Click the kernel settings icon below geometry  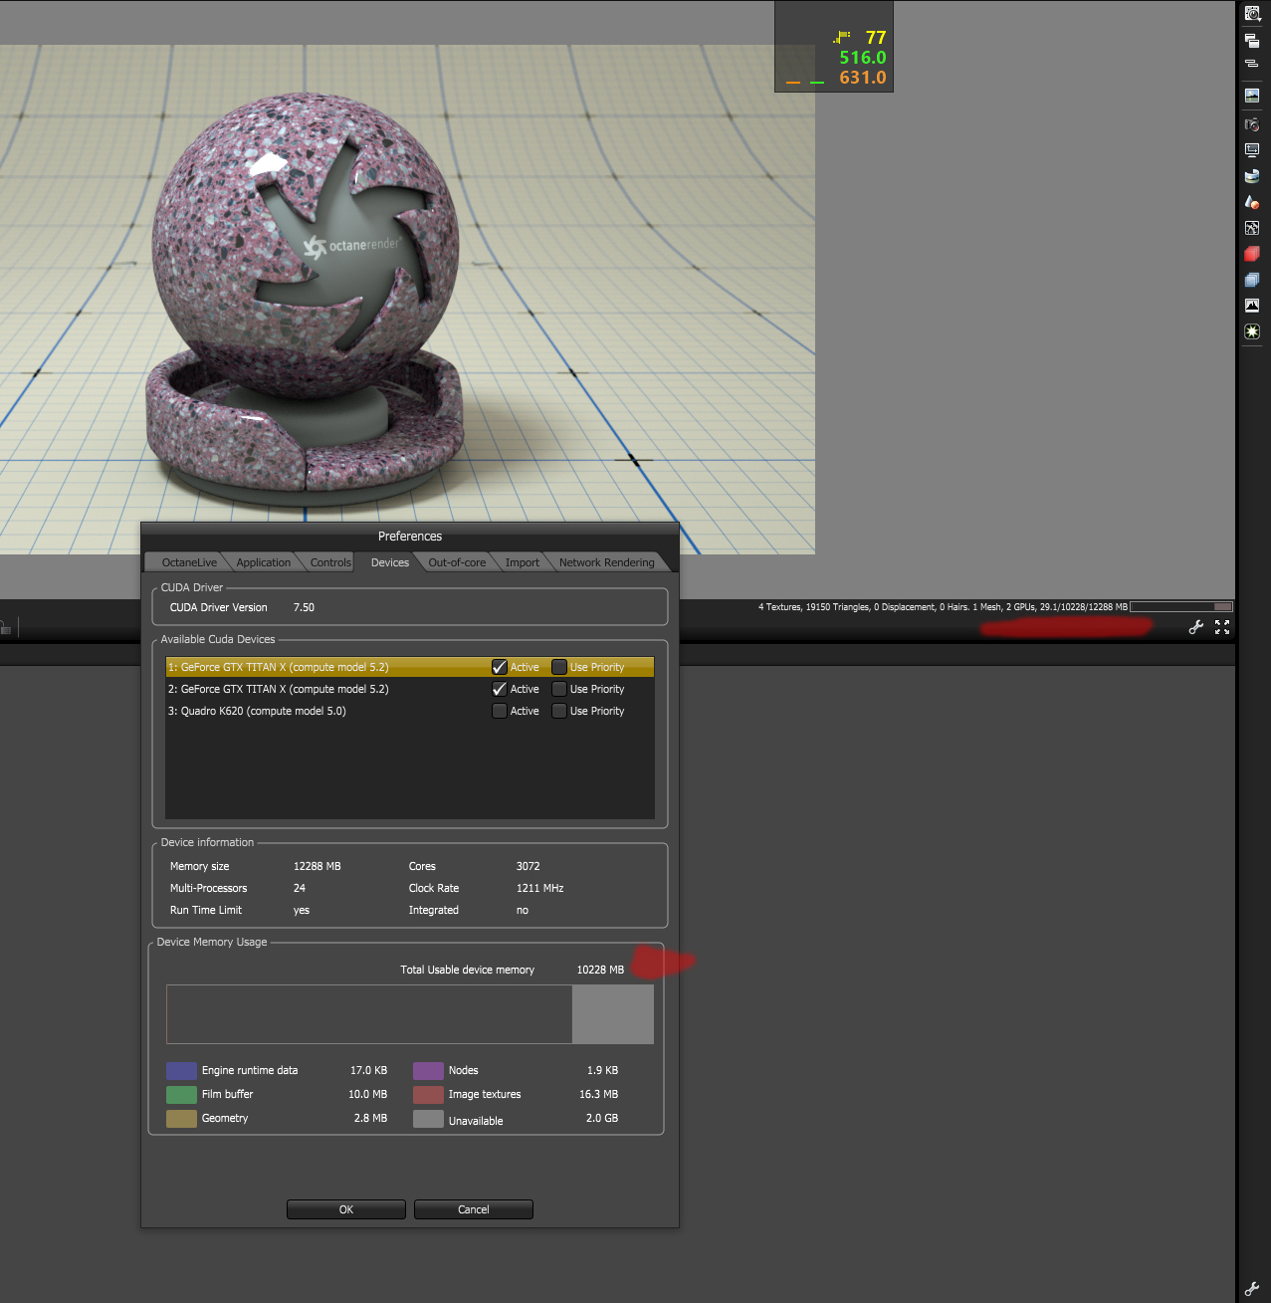pos(1252,228)
